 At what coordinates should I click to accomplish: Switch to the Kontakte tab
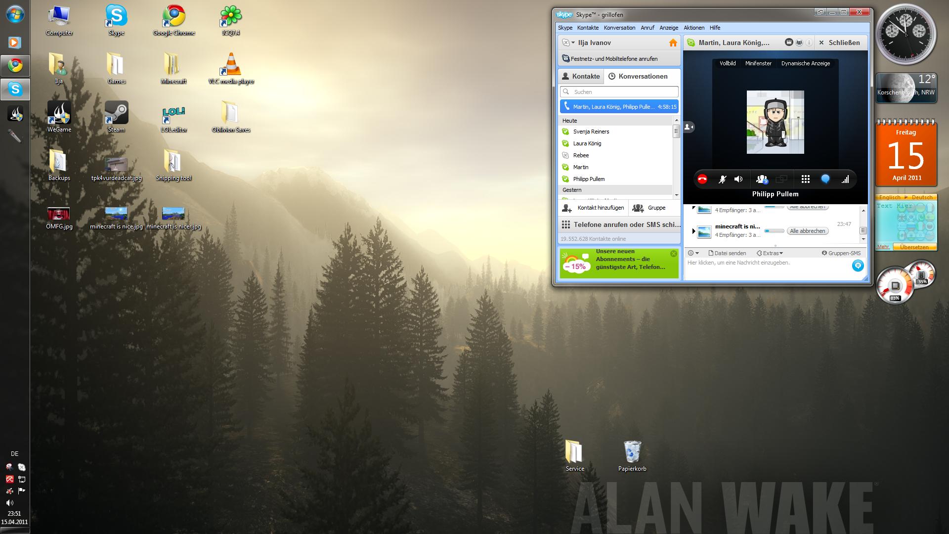pos(581,76)
